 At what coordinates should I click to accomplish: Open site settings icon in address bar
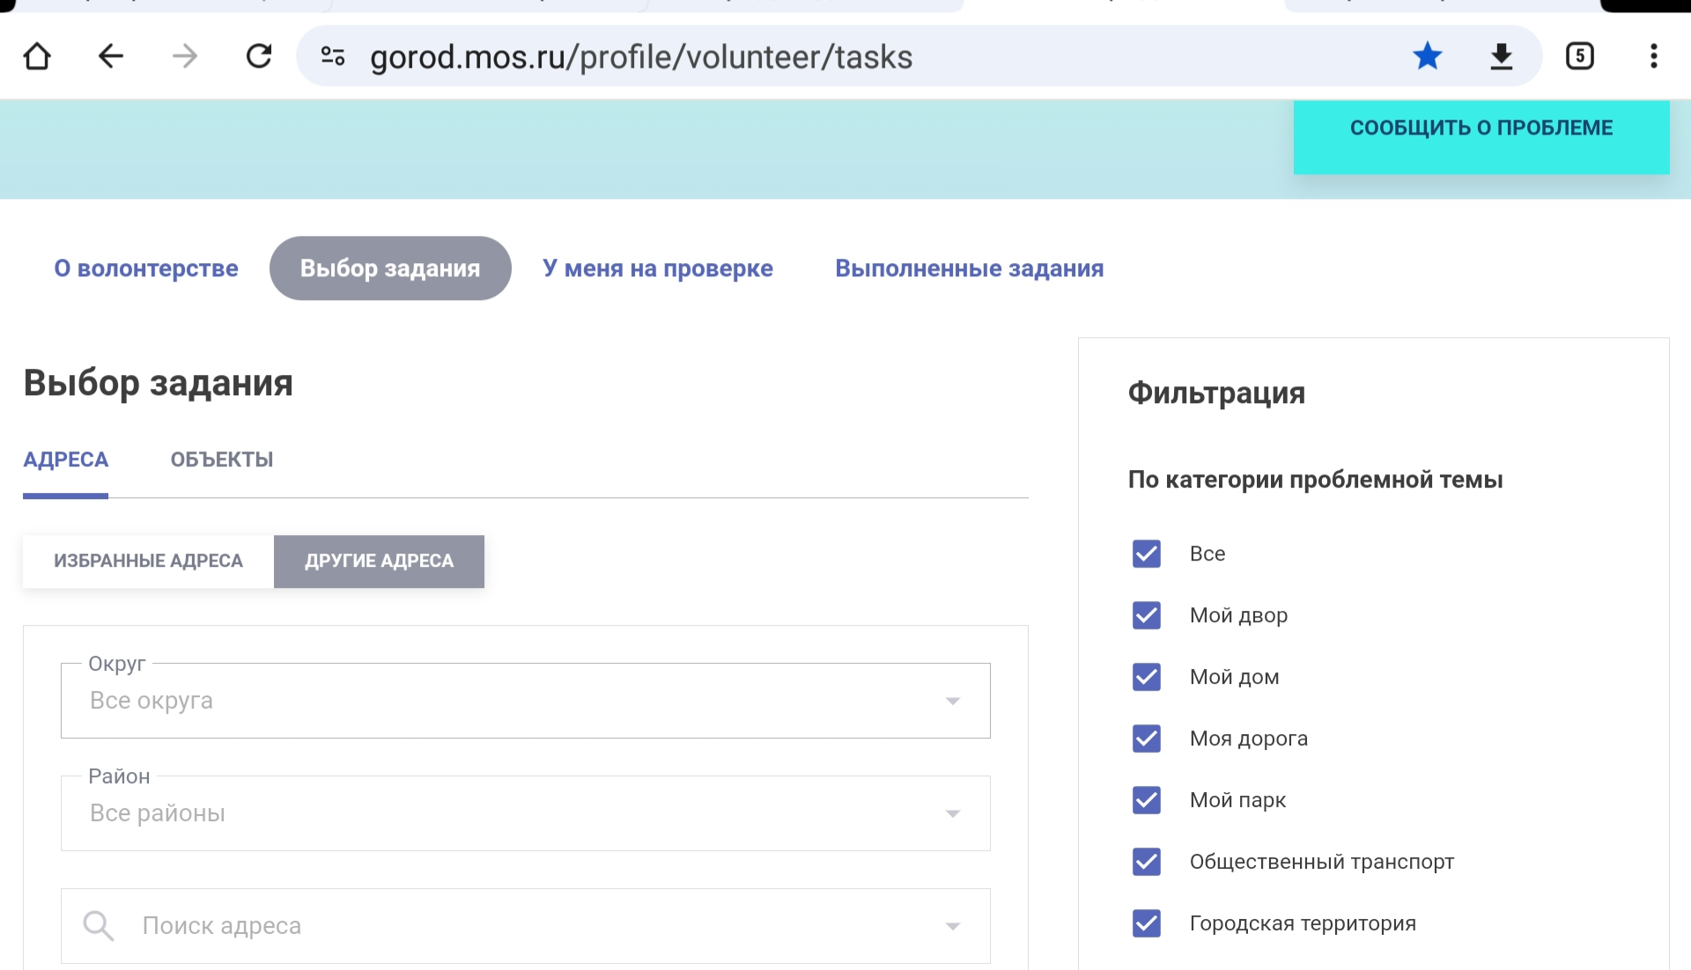pos(333,56)
